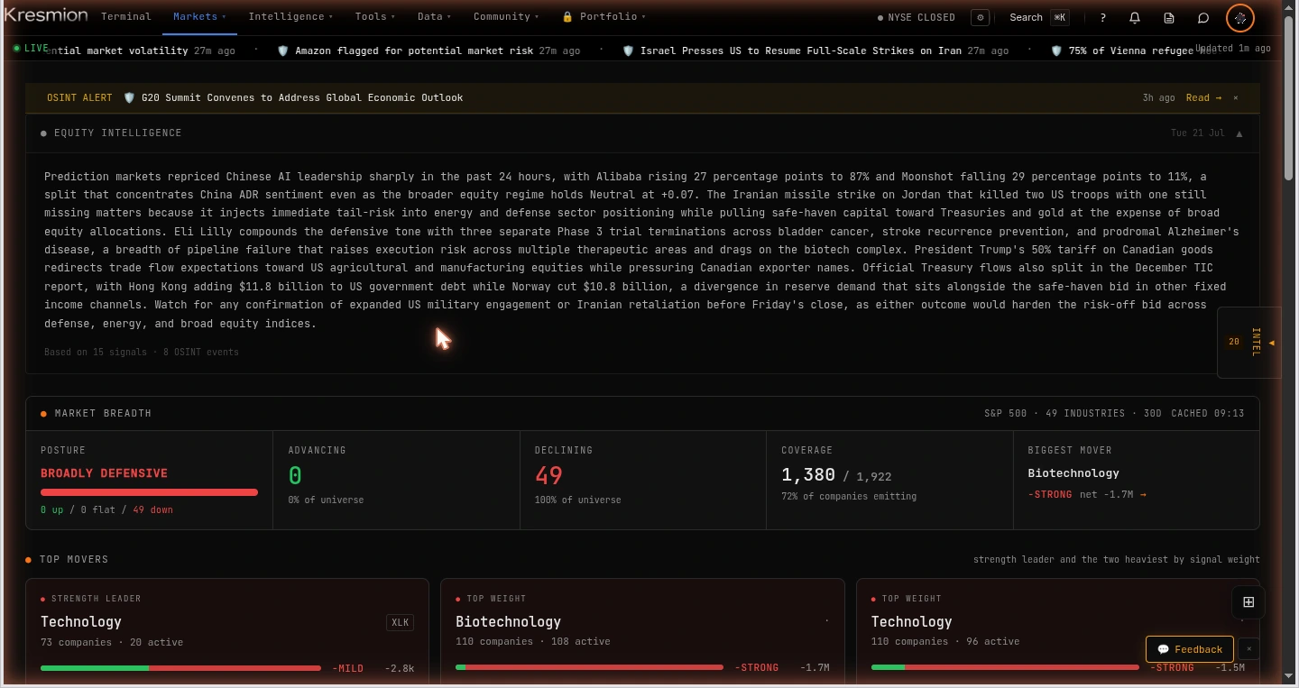
Task: Open the document notes icon
Action: click(x=1169, y=17)
